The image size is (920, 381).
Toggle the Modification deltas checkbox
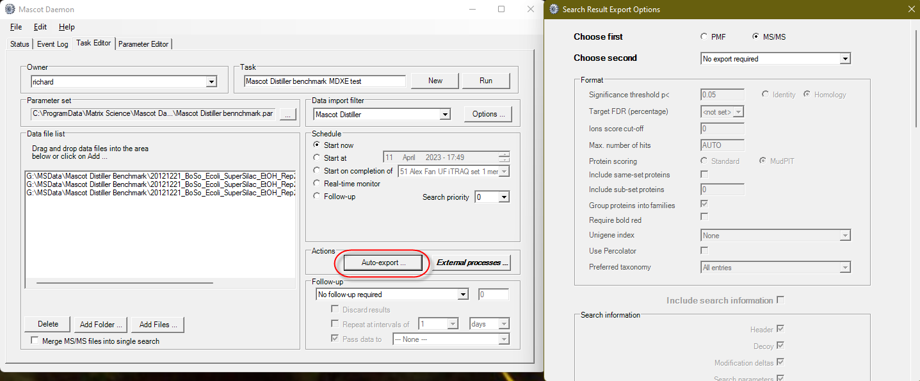click(780, 362)
